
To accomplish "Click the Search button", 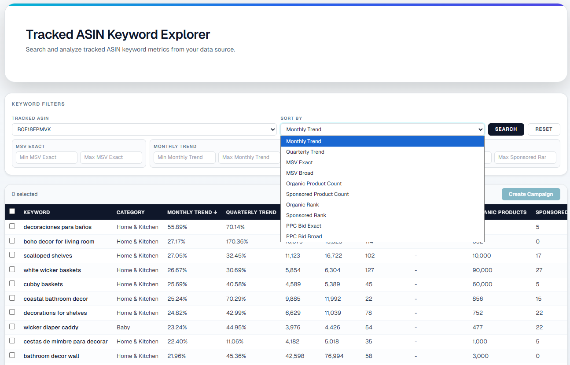I will pyautogui.click(x=506, y=129).
